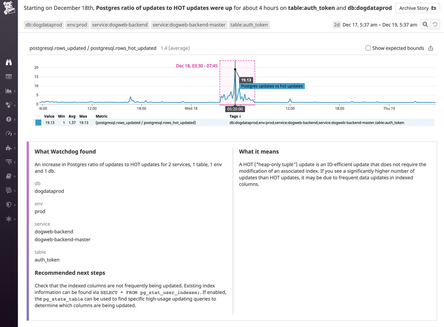The height and width of the screenshot is (327, 444).
Task: Click the Infrastructure hexagon host-map icon
Action: point(8,105)
